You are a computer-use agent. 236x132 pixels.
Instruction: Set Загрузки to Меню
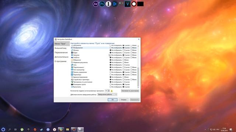coord(131,55)
